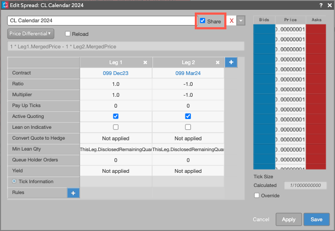
Task: Save the spread
Action: [316, 219]
